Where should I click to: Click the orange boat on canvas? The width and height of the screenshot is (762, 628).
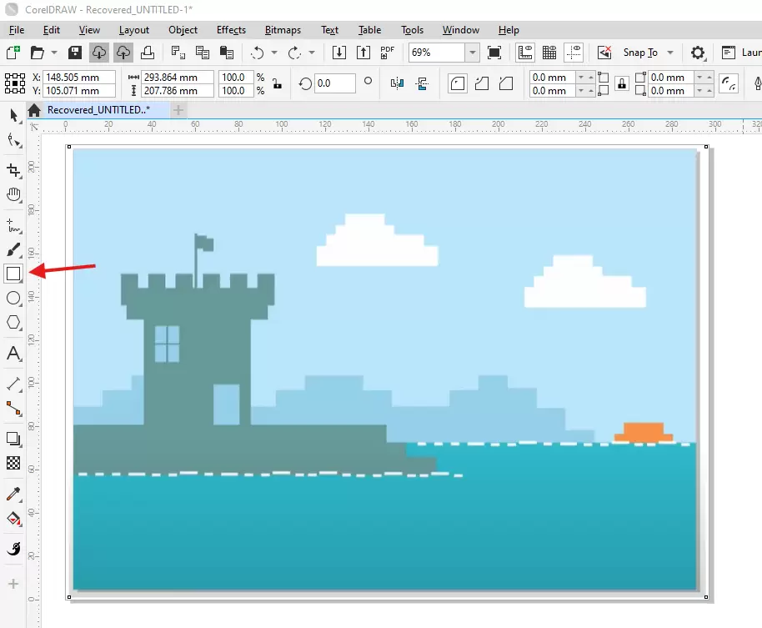pos(644,432)
